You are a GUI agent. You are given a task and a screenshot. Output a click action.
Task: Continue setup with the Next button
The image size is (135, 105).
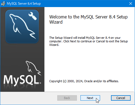90,98
